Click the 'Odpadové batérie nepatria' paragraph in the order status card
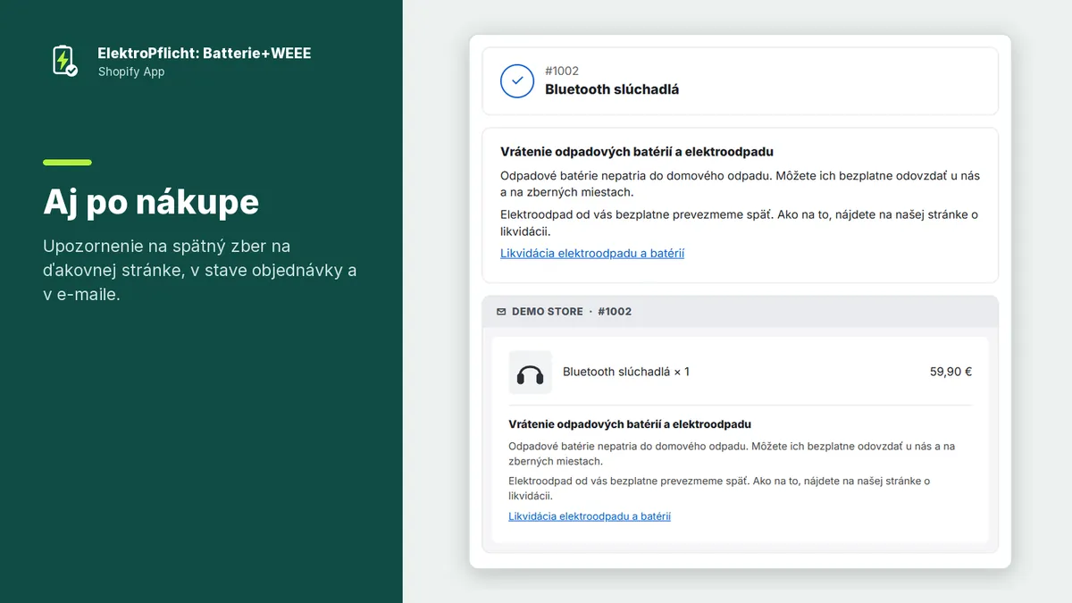Image resolution: width=1072 pixels, height=603 pixels. click(x=740, y=184)
